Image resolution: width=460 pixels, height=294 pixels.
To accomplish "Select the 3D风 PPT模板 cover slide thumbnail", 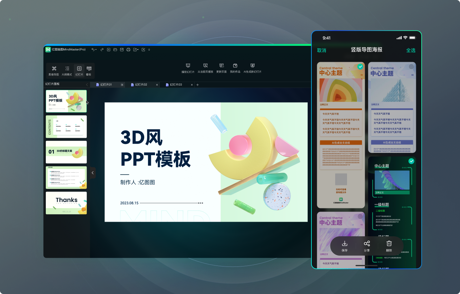I will pyautogui.click(x=66, y=101).
